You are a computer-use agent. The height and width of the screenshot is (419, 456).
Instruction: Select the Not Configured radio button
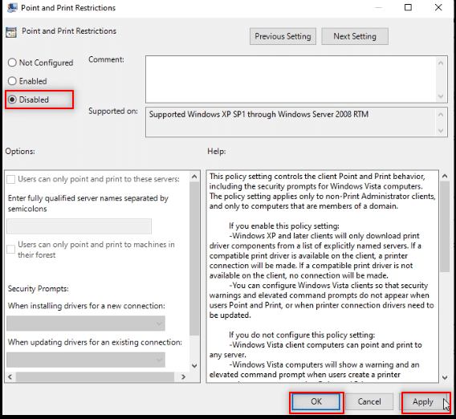coord(12,63)
